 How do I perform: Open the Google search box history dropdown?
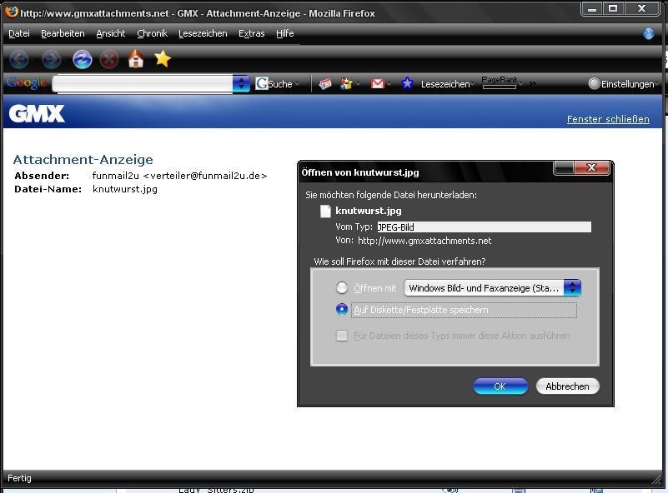coord(241,83)
